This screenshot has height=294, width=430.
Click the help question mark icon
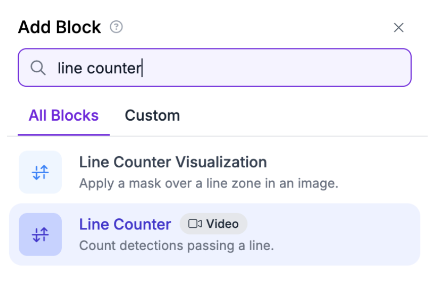tap(116, 27)
